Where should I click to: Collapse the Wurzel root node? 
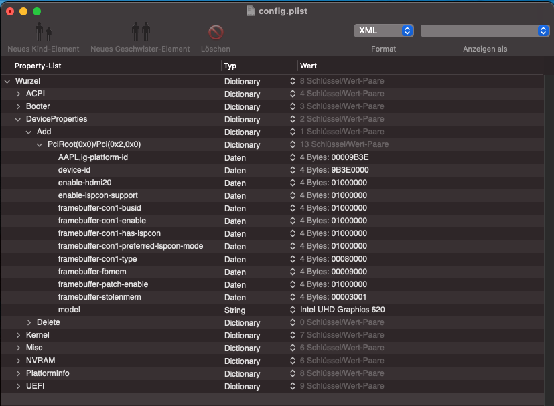7,81
